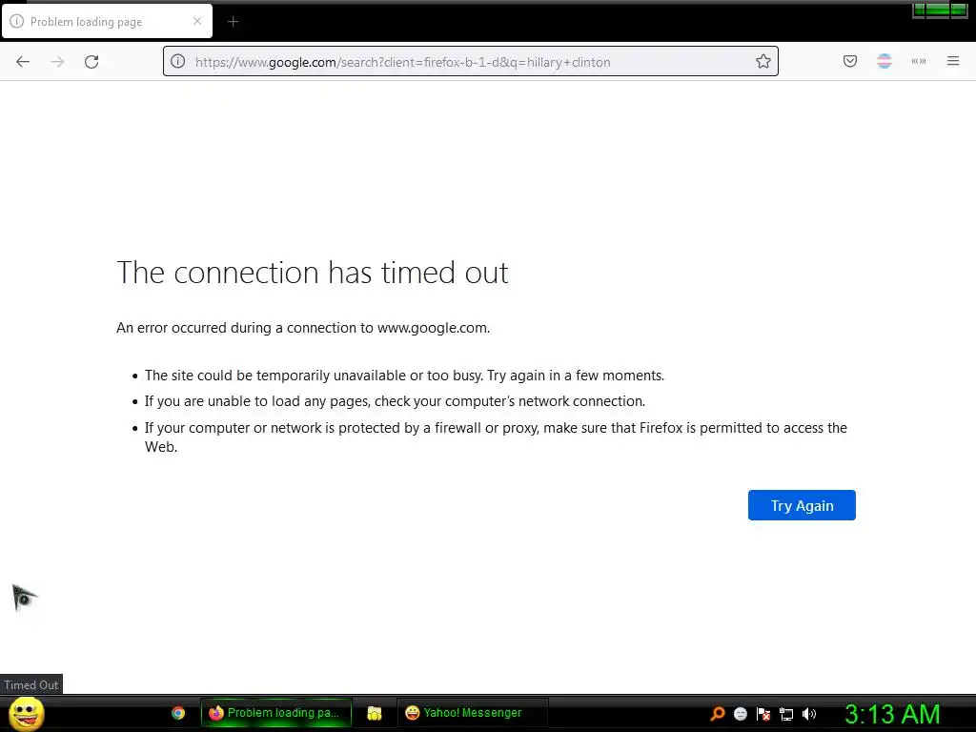Click the orange search tray icon
This screenshot has height=732, width=976.
pos(718,714)
